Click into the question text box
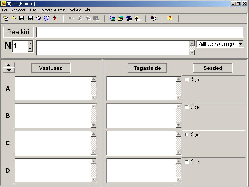Screen dimensions: 249x187 [x=113, y=48]
